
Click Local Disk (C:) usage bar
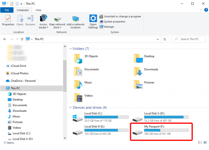[106, 117]
